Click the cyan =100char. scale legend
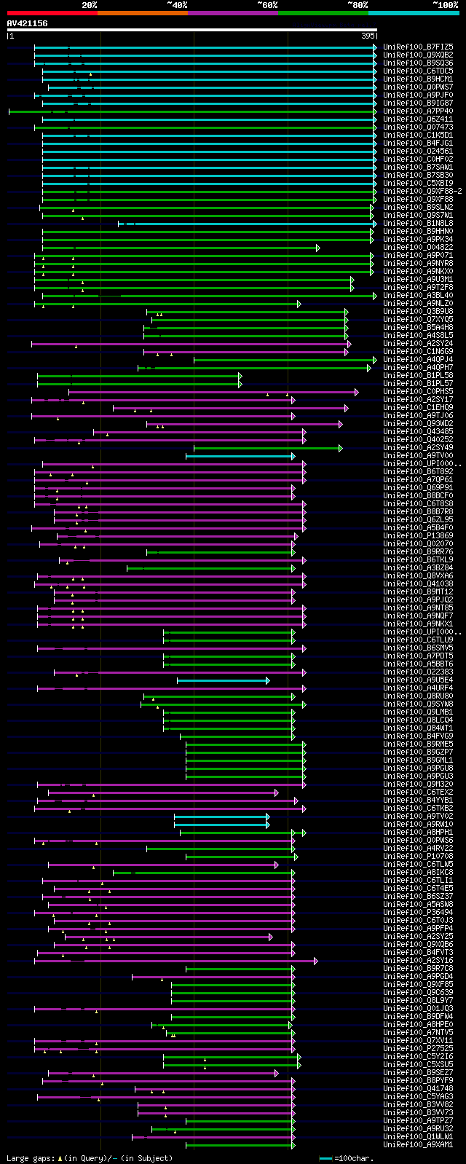This screenshot has width=466, height=1164. (347, 1158)
